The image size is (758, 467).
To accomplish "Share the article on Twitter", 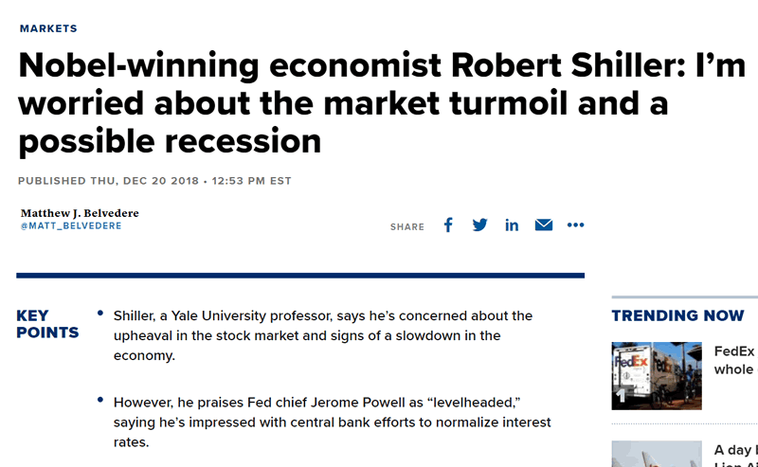I will coord(480,225).
